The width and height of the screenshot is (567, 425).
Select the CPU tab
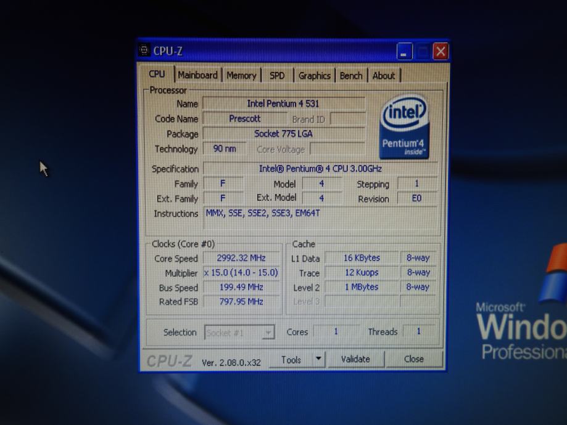tap(157, 74)
